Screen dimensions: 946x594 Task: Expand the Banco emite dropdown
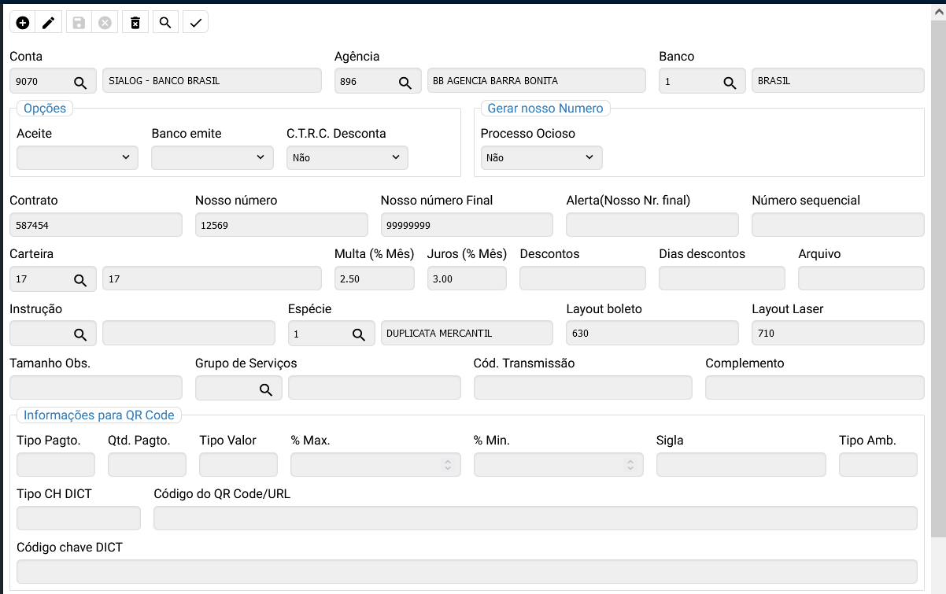(x=212, y=157)
